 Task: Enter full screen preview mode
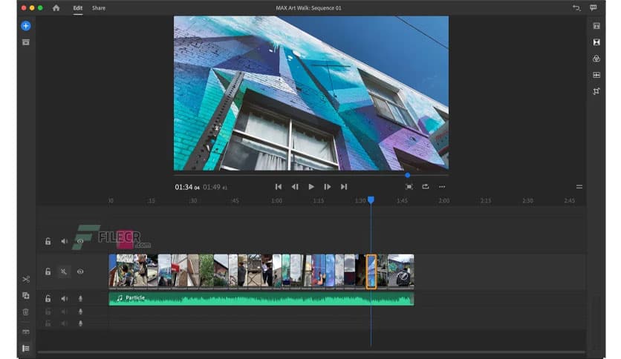point(409,187)
